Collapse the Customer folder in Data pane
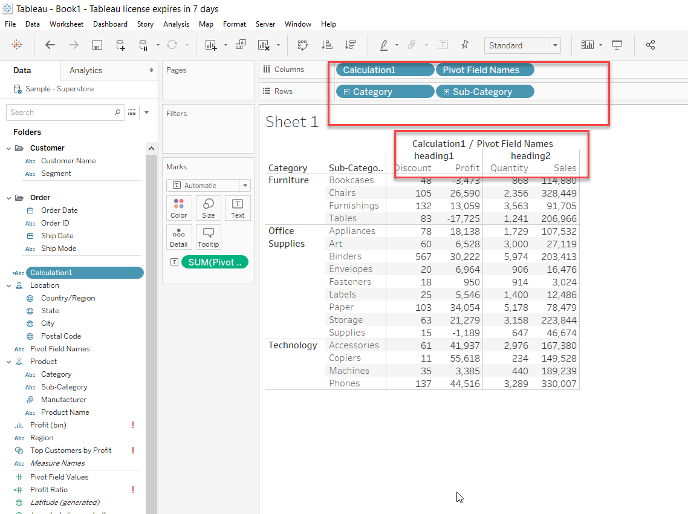This screenshot has height=514, width=688. click(8, 148)
